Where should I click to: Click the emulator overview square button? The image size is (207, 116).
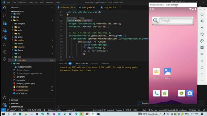202,74
